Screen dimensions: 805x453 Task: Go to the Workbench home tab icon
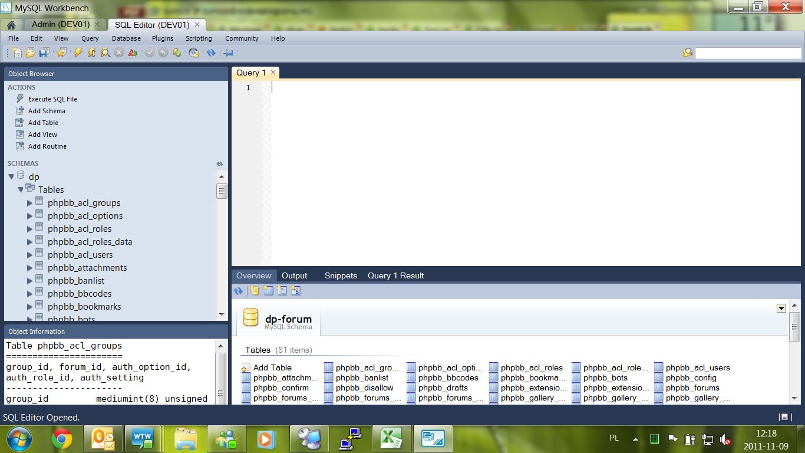(11, 25)
